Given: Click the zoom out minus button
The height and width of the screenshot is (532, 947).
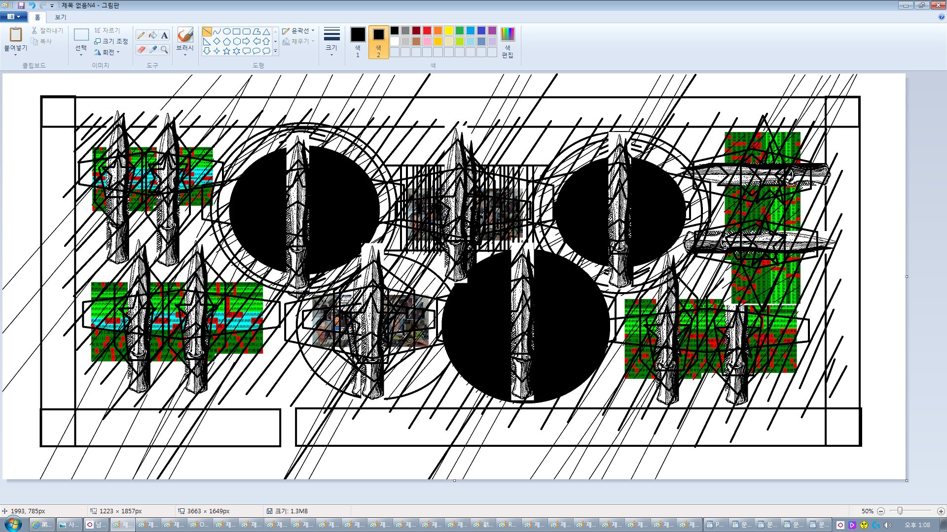Looking at the screenshot, I should click(x=881, y=511).
